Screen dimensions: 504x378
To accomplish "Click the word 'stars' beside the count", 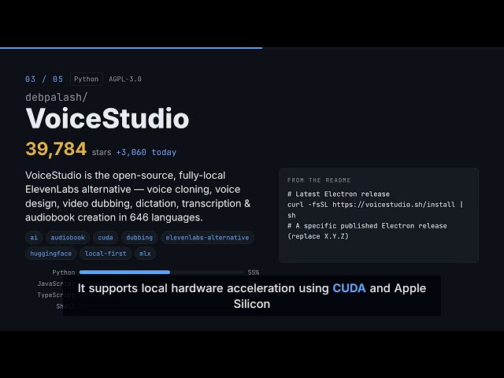I will 102,152.
